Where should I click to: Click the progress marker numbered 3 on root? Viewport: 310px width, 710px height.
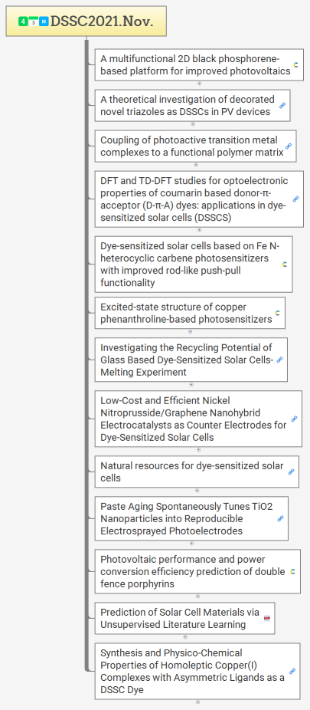pyautogui.click(x=33, y=21)
